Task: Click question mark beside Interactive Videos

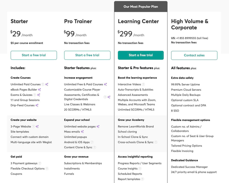Action: (143, 84)
